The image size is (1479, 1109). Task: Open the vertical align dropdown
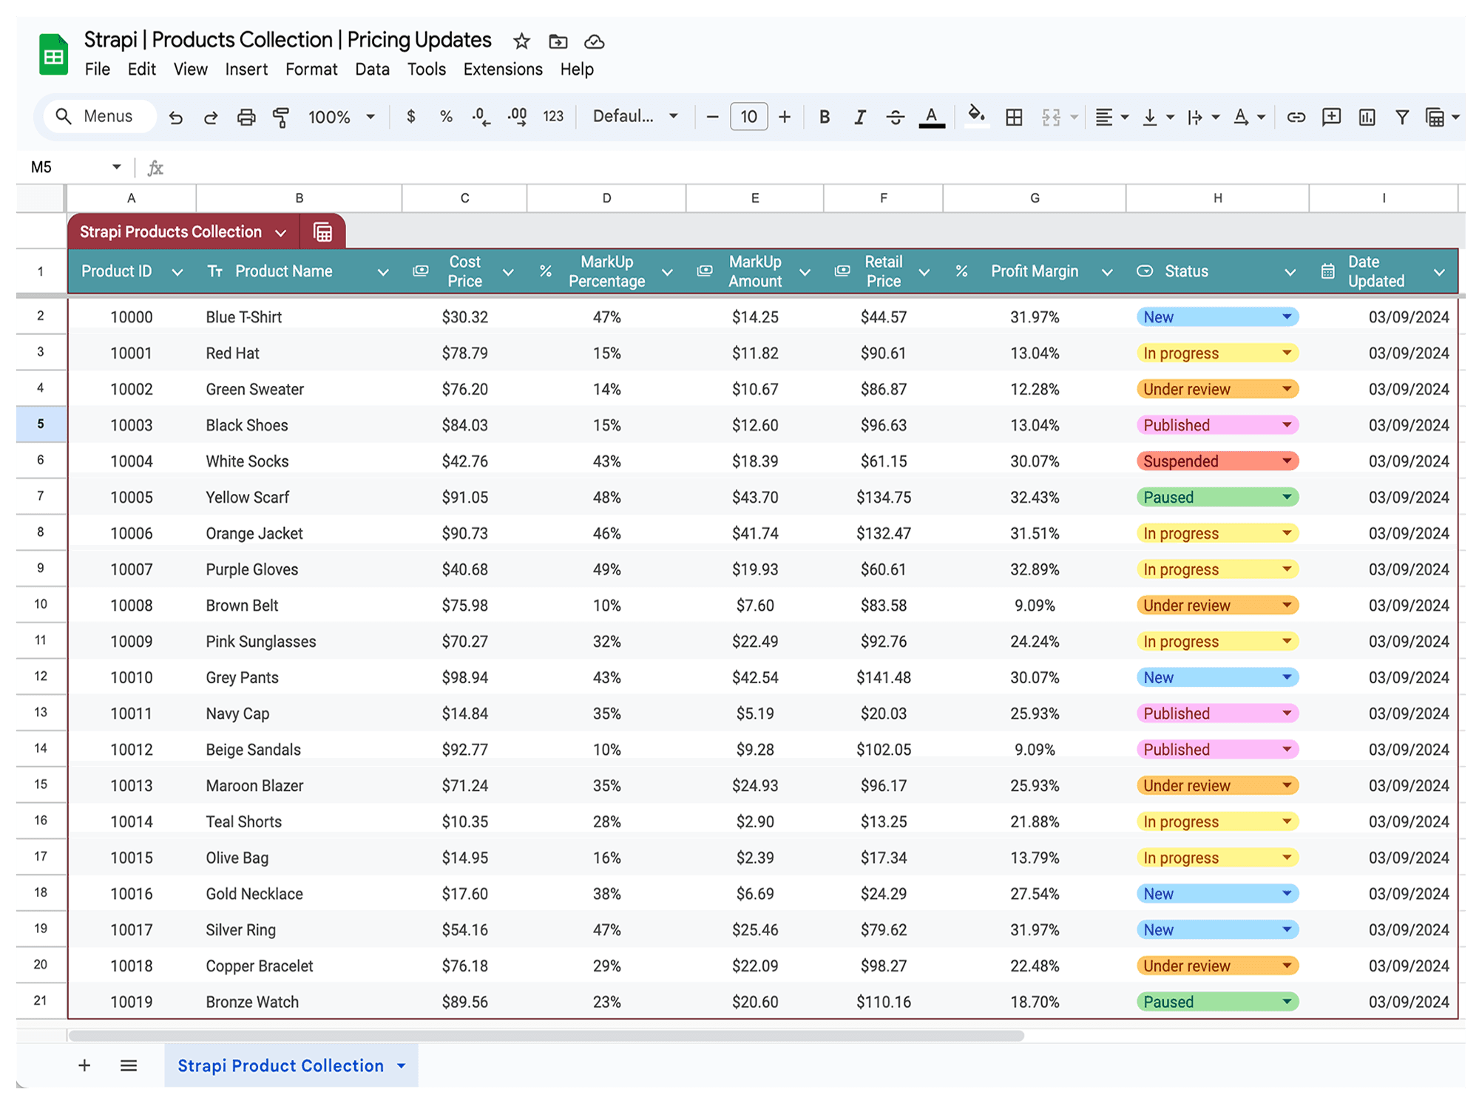coord(1158,117)
